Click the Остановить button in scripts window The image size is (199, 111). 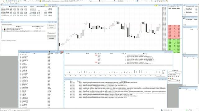click(x=52, y=39)
